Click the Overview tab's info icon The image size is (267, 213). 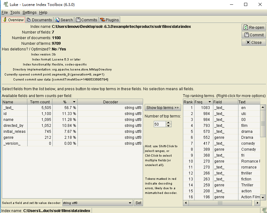(x=5, y=20)
